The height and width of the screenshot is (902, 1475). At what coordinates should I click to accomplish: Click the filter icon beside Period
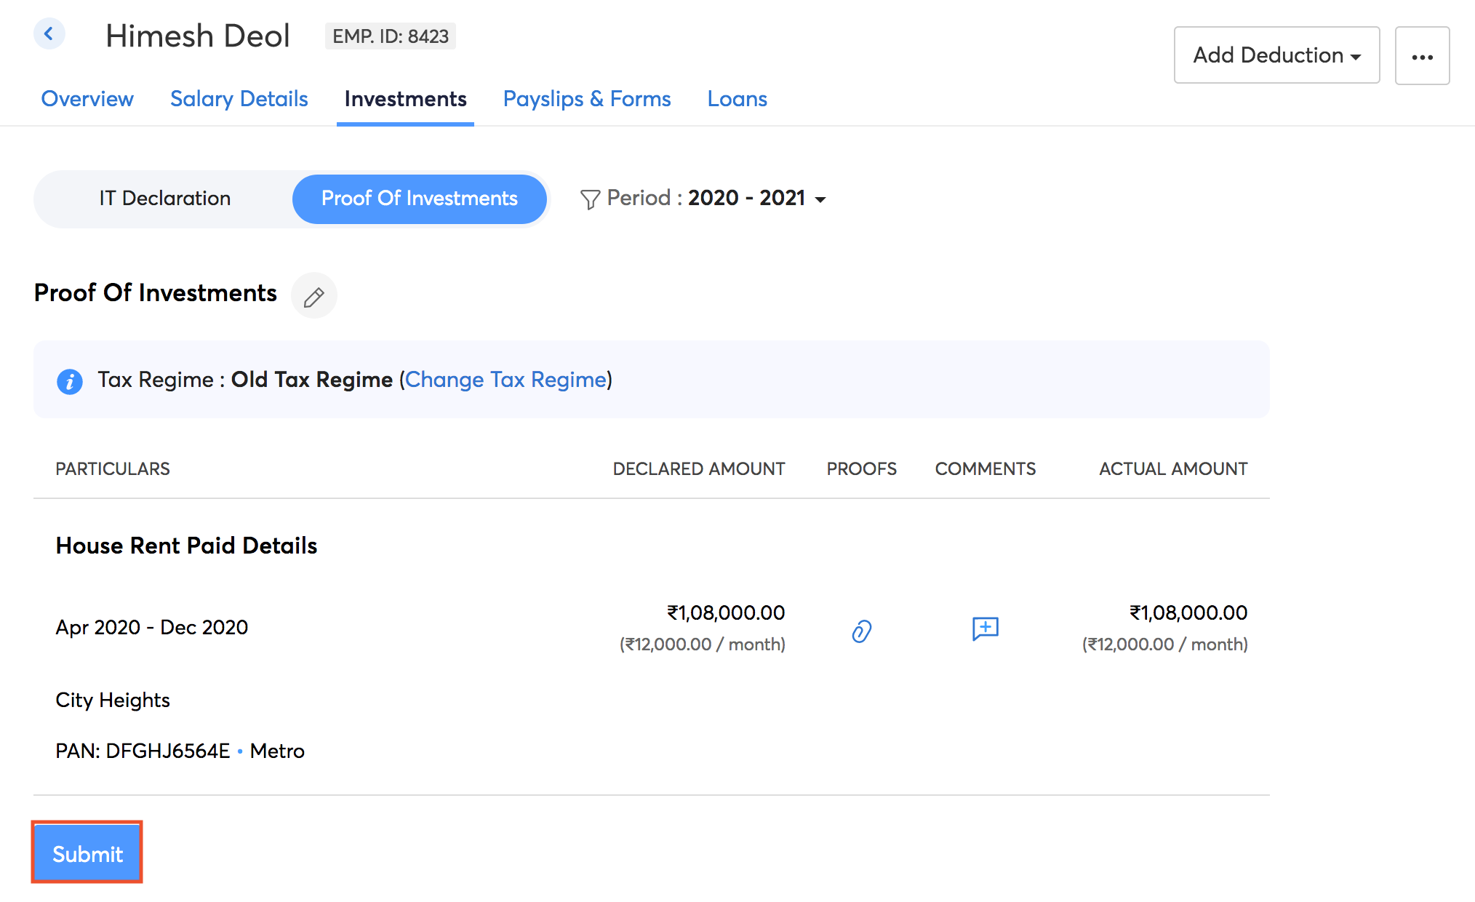tap(590, 198)
